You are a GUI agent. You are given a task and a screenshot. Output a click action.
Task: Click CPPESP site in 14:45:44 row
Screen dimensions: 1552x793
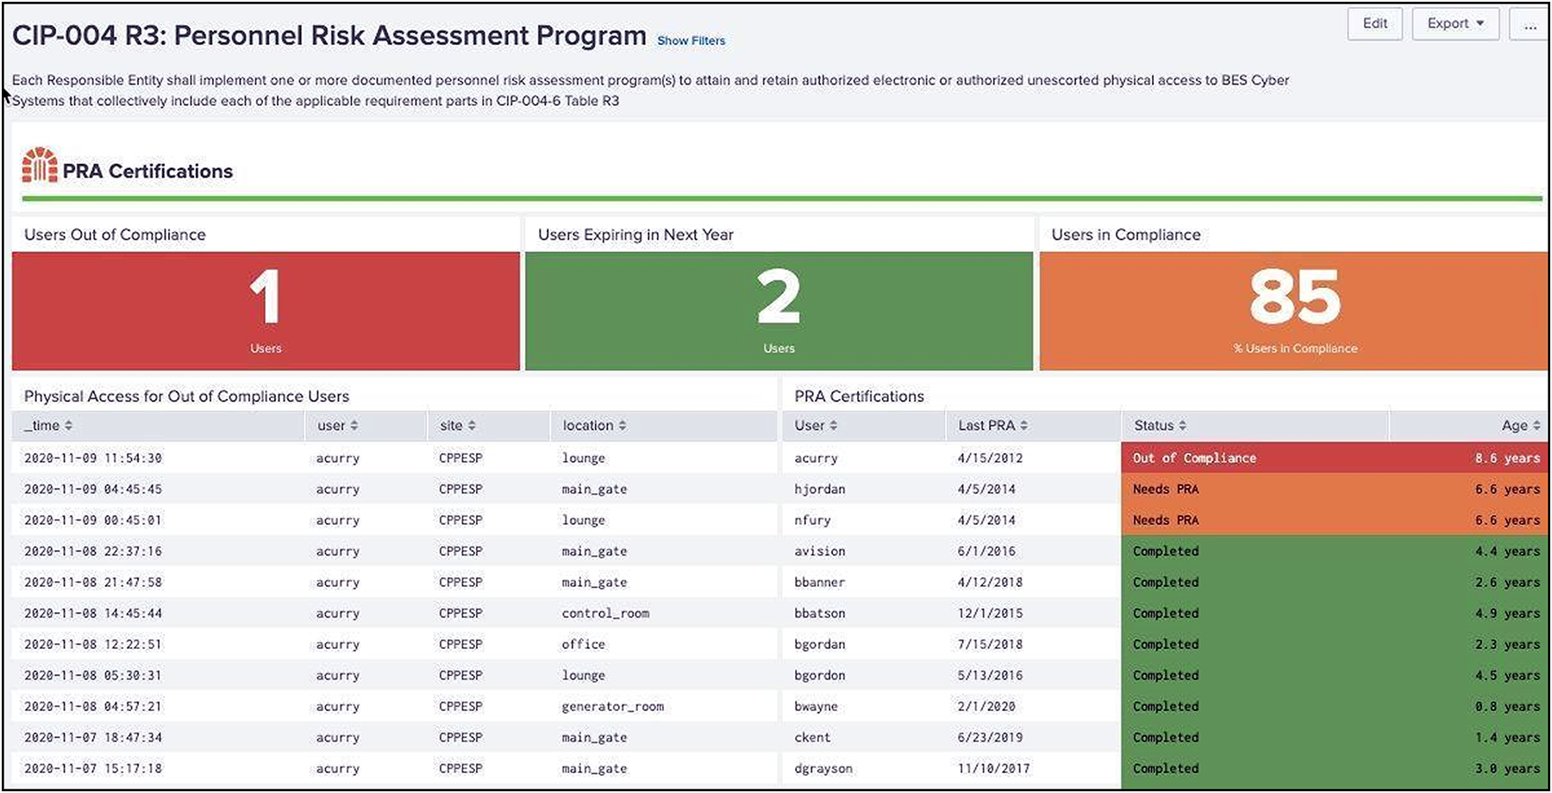pos(460,614)
